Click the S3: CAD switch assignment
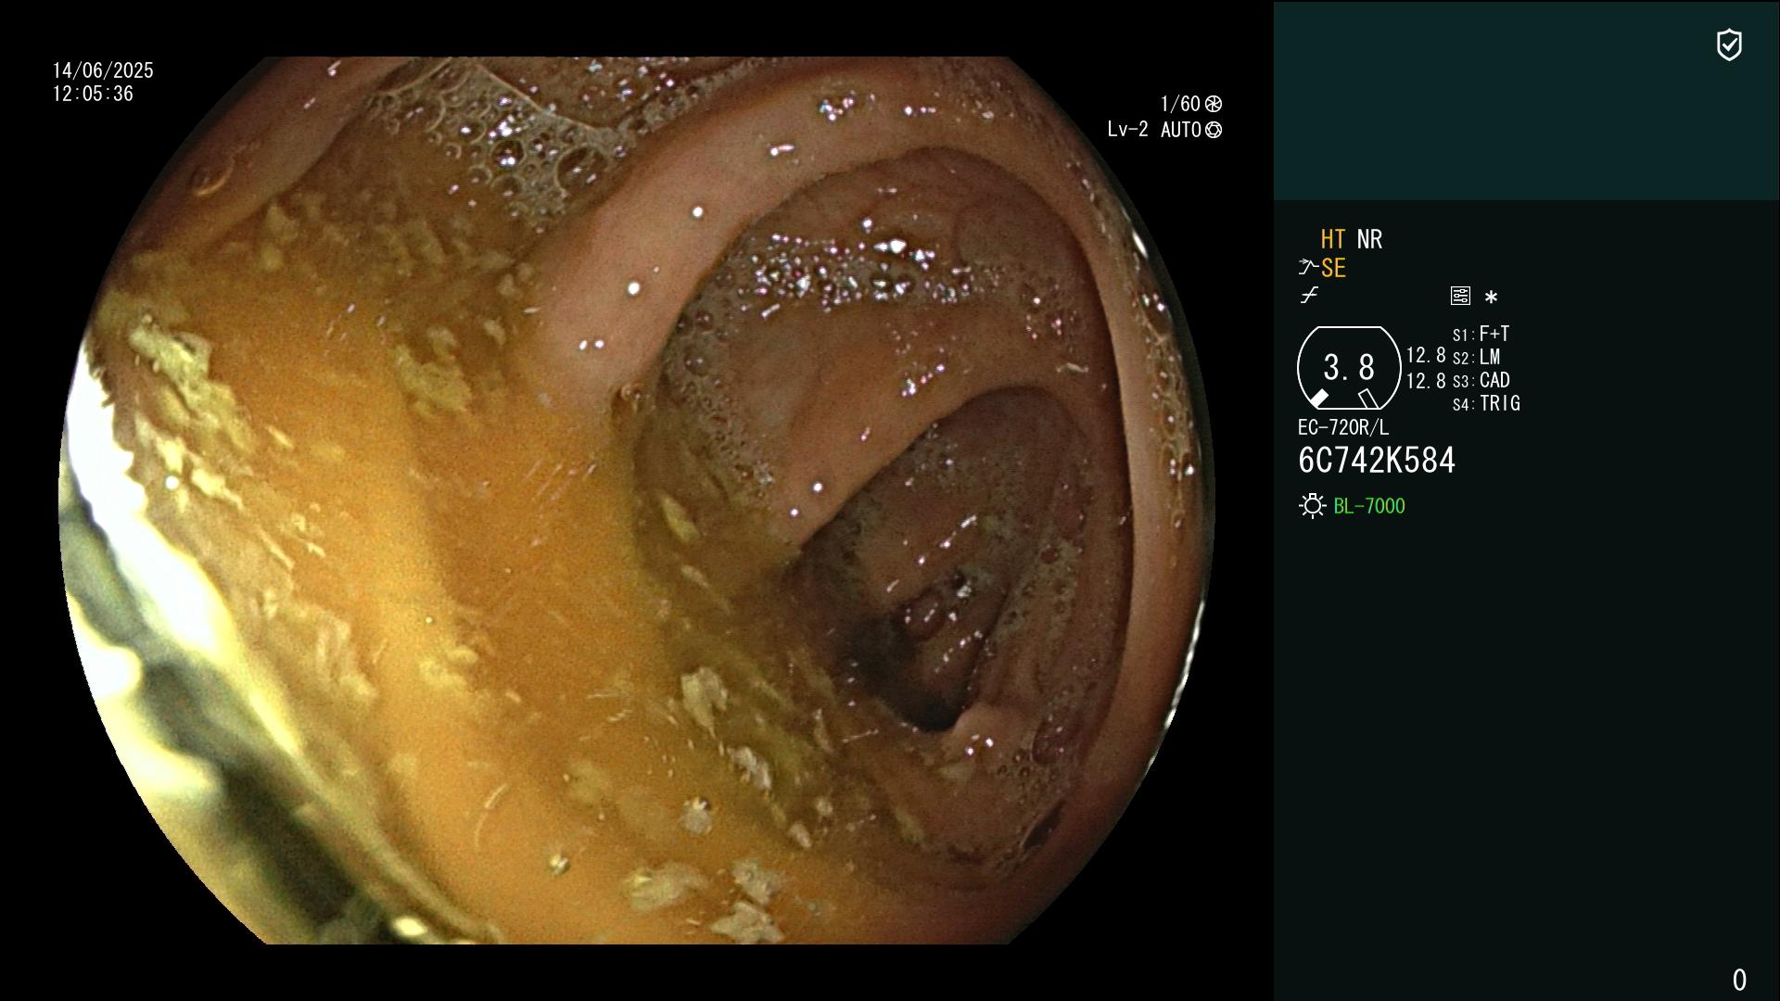 [1481, 380]
